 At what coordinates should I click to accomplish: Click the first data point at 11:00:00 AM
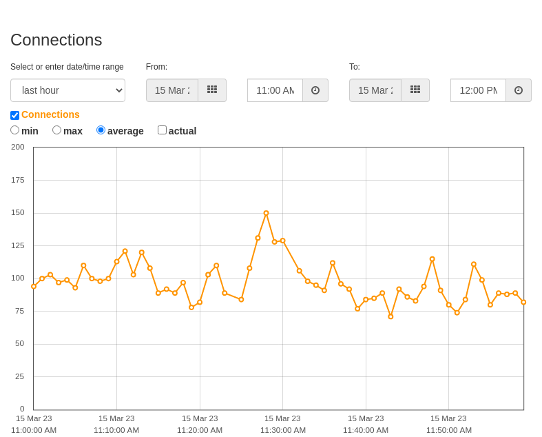34,287
